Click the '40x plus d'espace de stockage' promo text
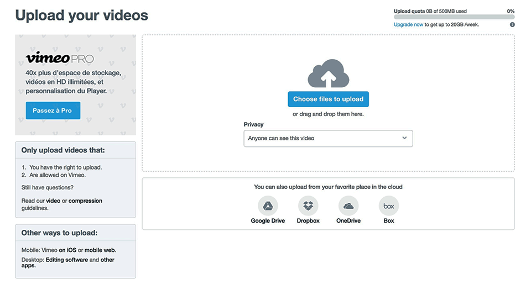This screenshot has height=295, width=531. [73, 82]
